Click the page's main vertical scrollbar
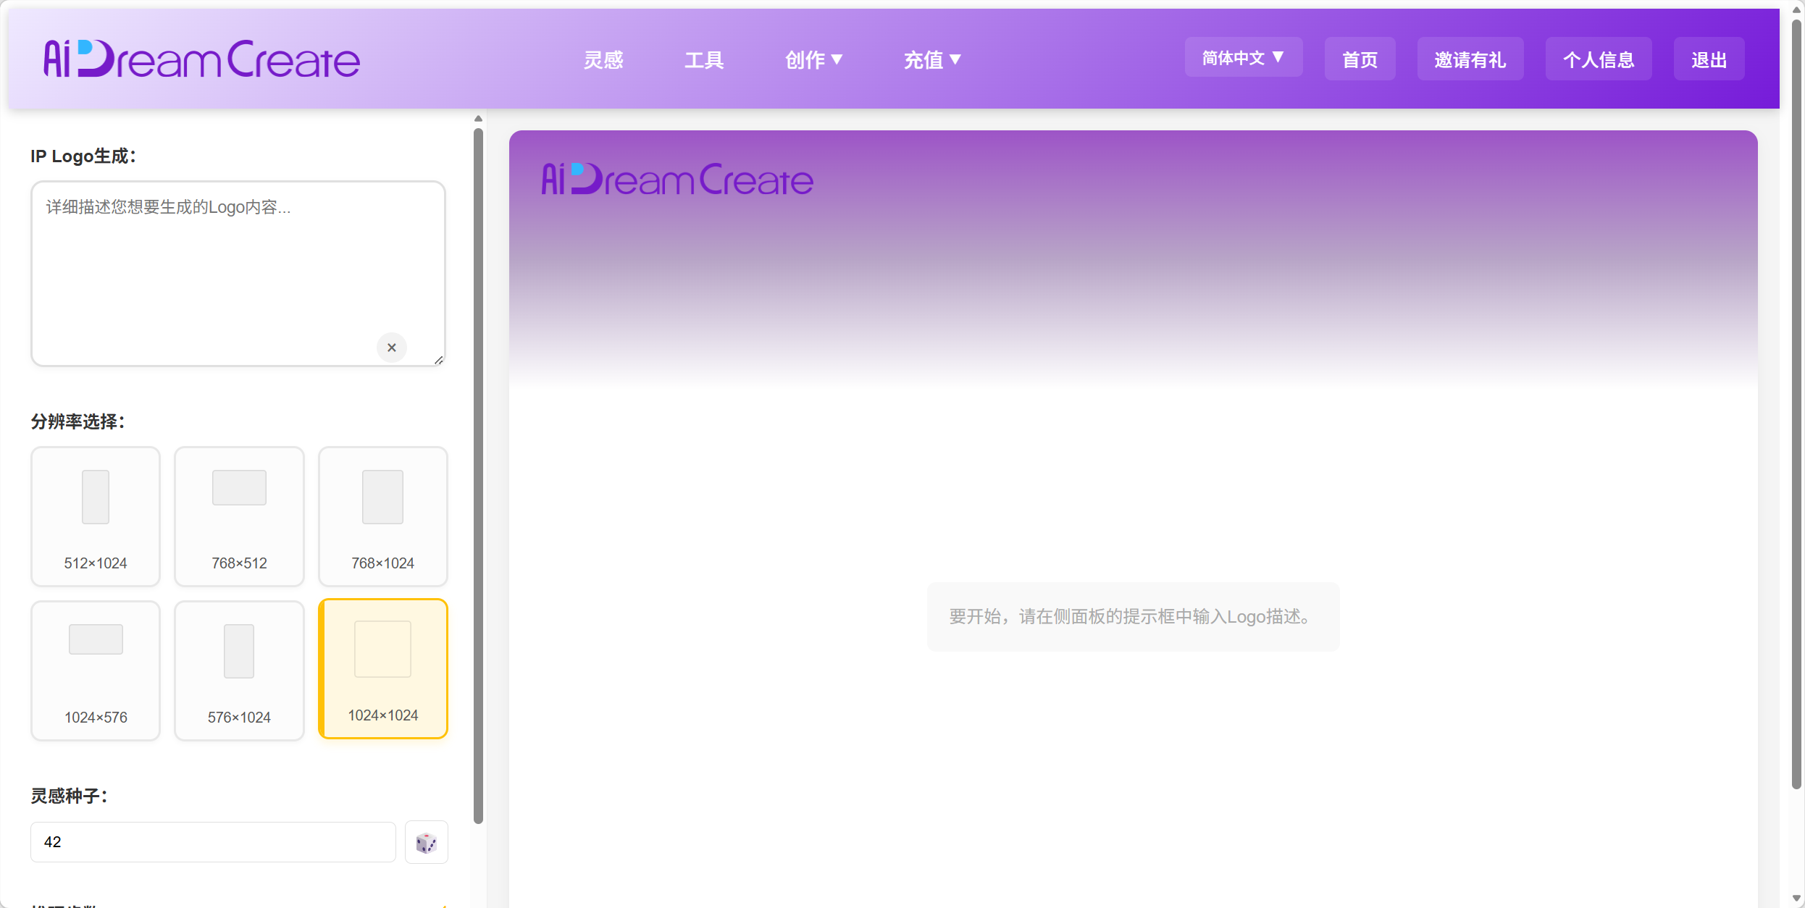 click(1796, 404)
